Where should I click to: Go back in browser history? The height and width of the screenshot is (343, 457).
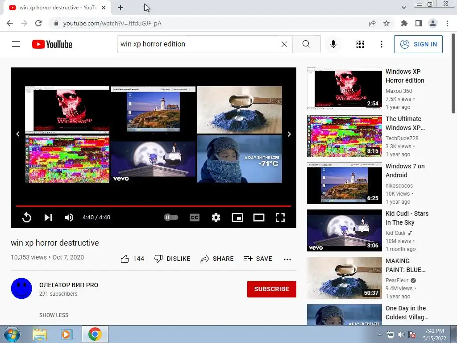(10, 23)
